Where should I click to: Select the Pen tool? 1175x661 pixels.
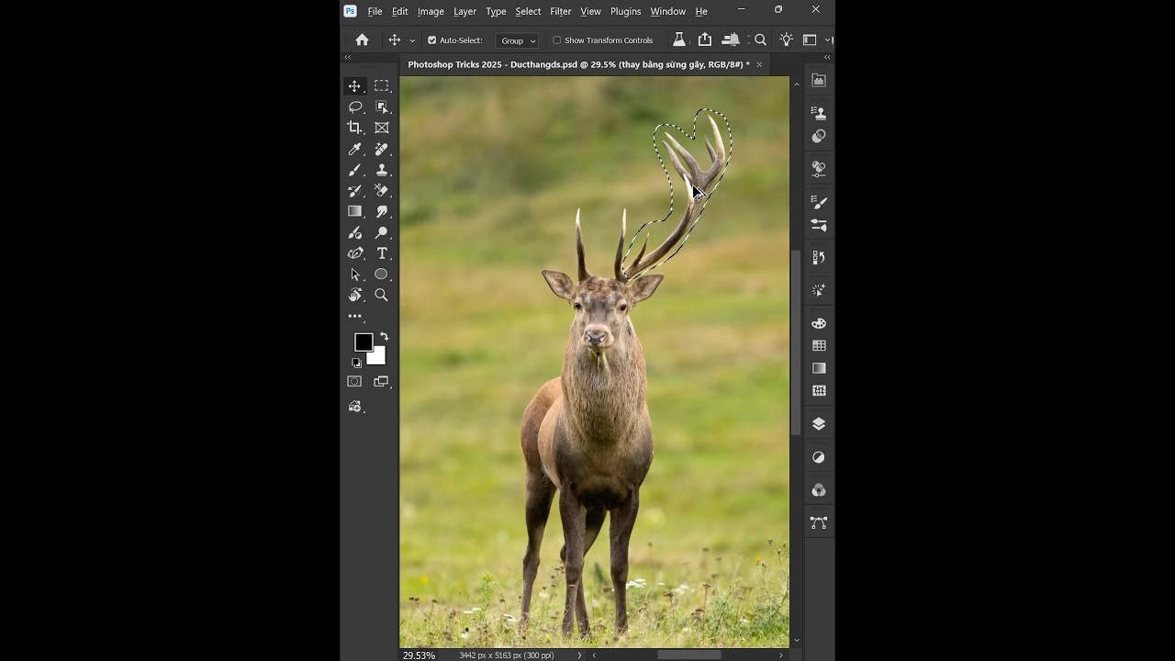[354, 253]
